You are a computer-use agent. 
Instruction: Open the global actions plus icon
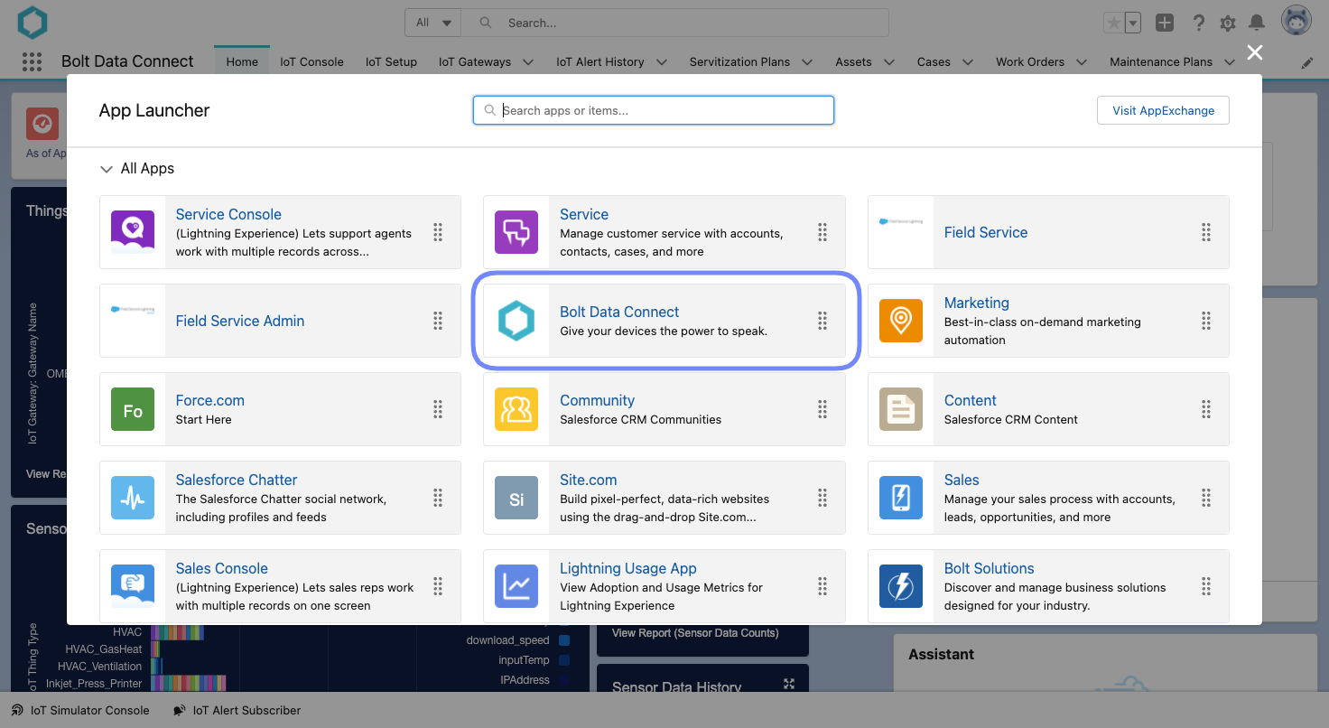1165,23
